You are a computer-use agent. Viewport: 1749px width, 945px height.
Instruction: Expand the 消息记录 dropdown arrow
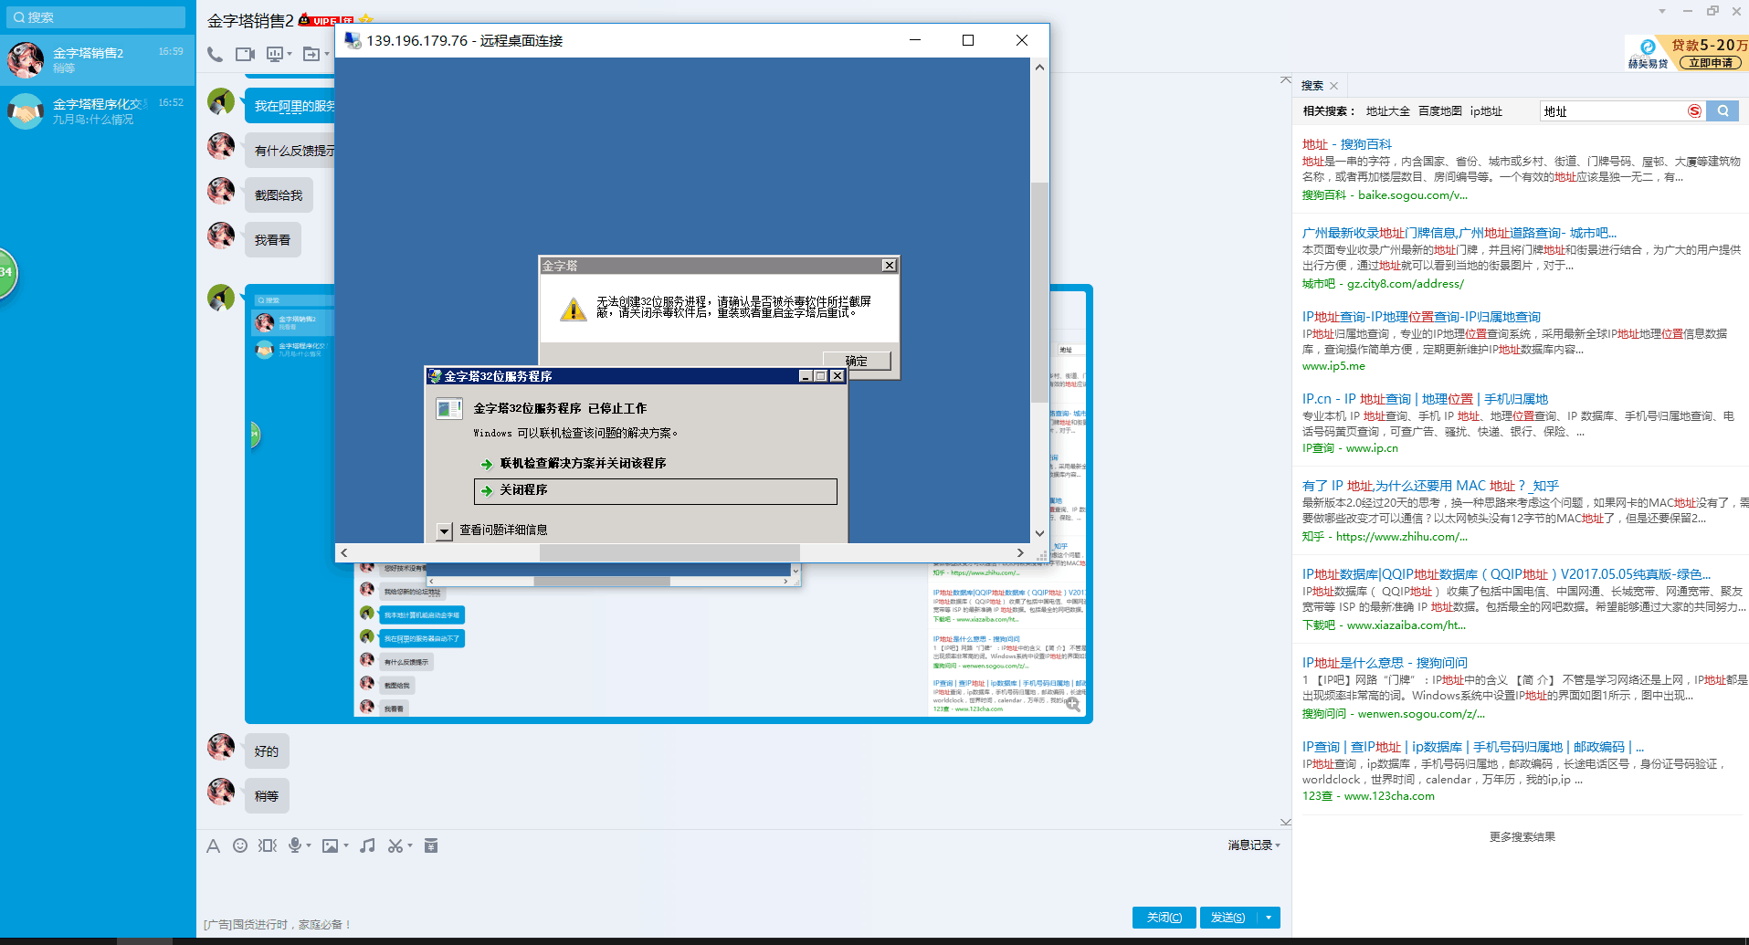[x=1278, y=845]
